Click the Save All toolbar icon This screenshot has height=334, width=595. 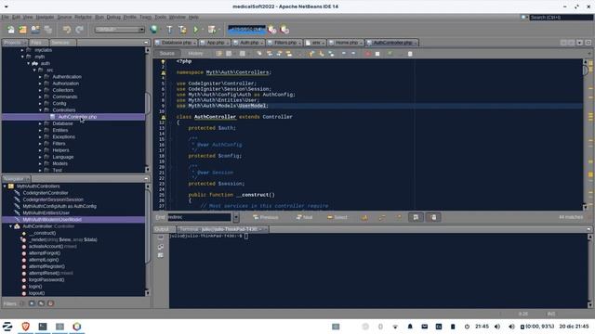(x=47, y=30)
